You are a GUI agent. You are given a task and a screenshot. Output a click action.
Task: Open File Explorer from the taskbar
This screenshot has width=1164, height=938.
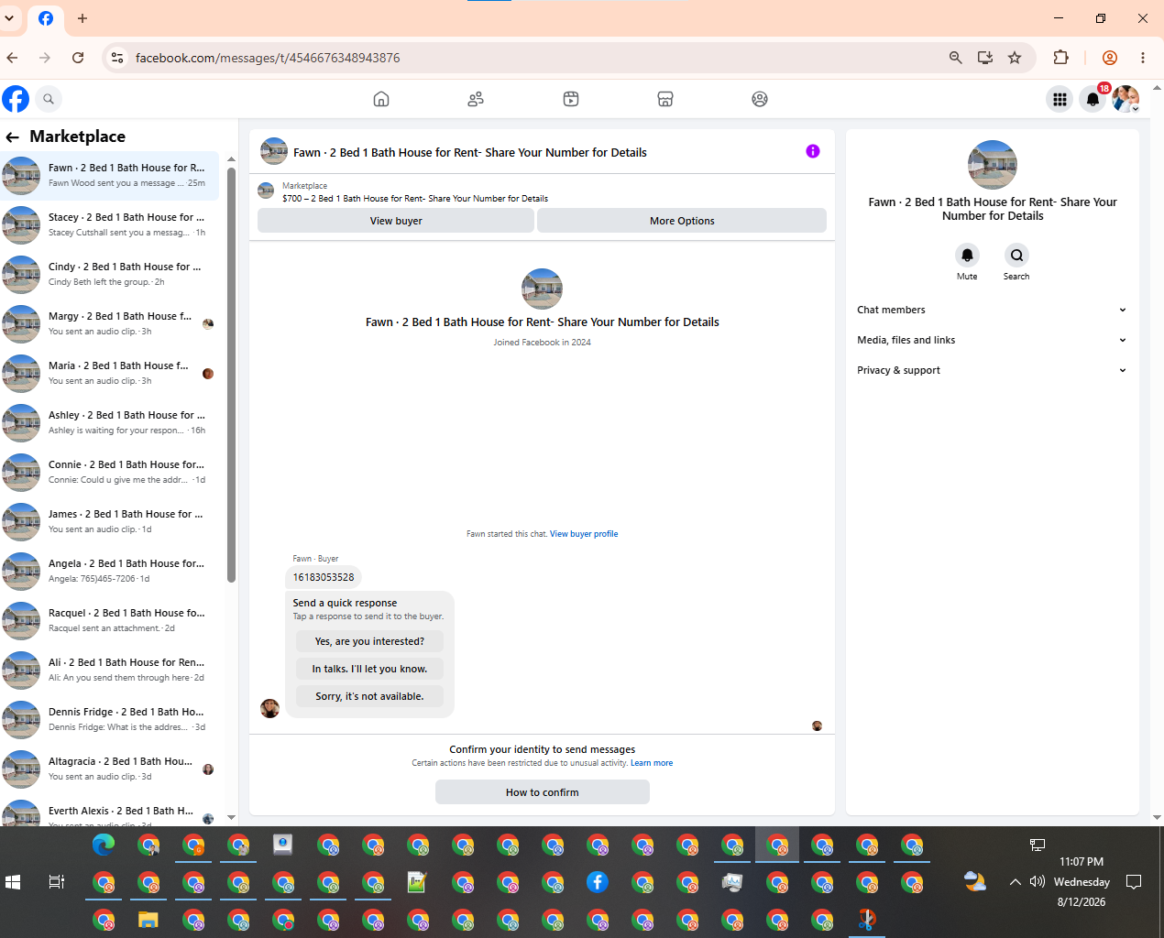click(x=148, y=919)
